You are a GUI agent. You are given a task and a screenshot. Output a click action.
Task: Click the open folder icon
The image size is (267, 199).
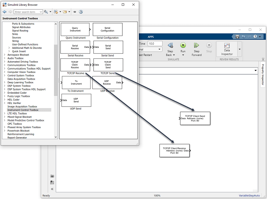pos(65,12)
